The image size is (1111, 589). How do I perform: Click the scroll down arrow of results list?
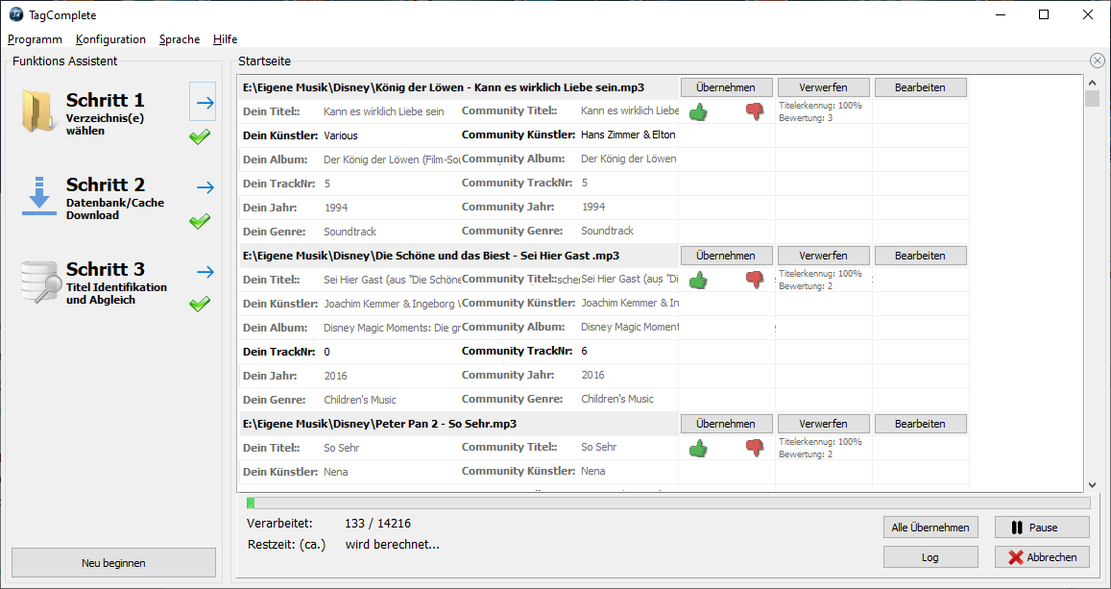[1092, 485]
